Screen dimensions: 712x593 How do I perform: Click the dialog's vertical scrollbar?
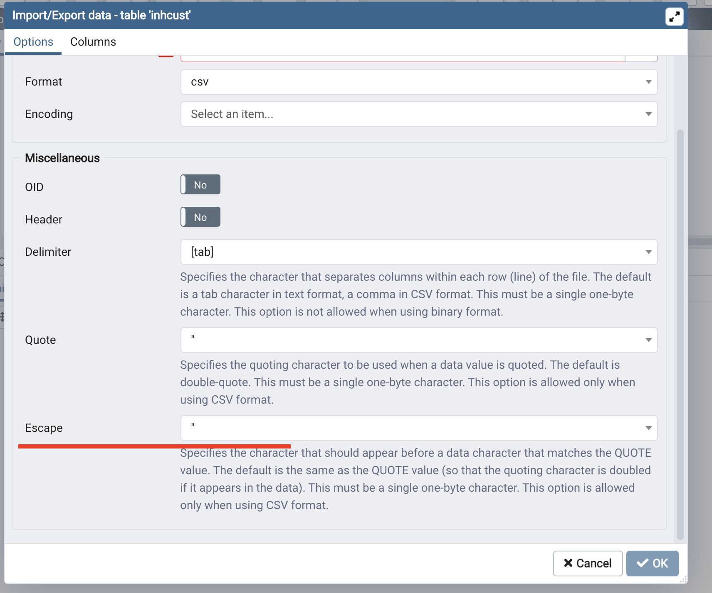point(680,332)
